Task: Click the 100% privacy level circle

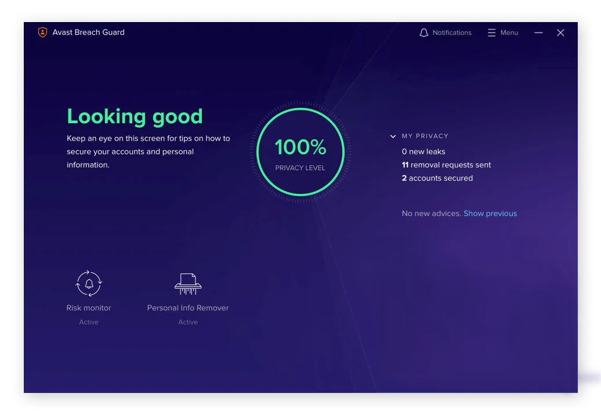Action: [300, 152]
